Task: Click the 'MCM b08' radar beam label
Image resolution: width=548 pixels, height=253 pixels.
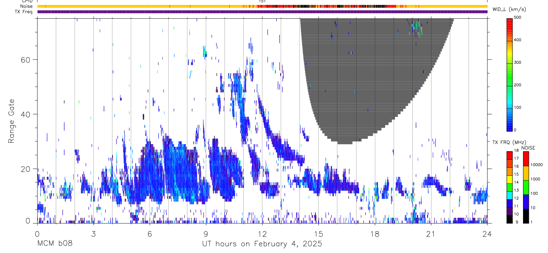Action: (x=54, y=244)
